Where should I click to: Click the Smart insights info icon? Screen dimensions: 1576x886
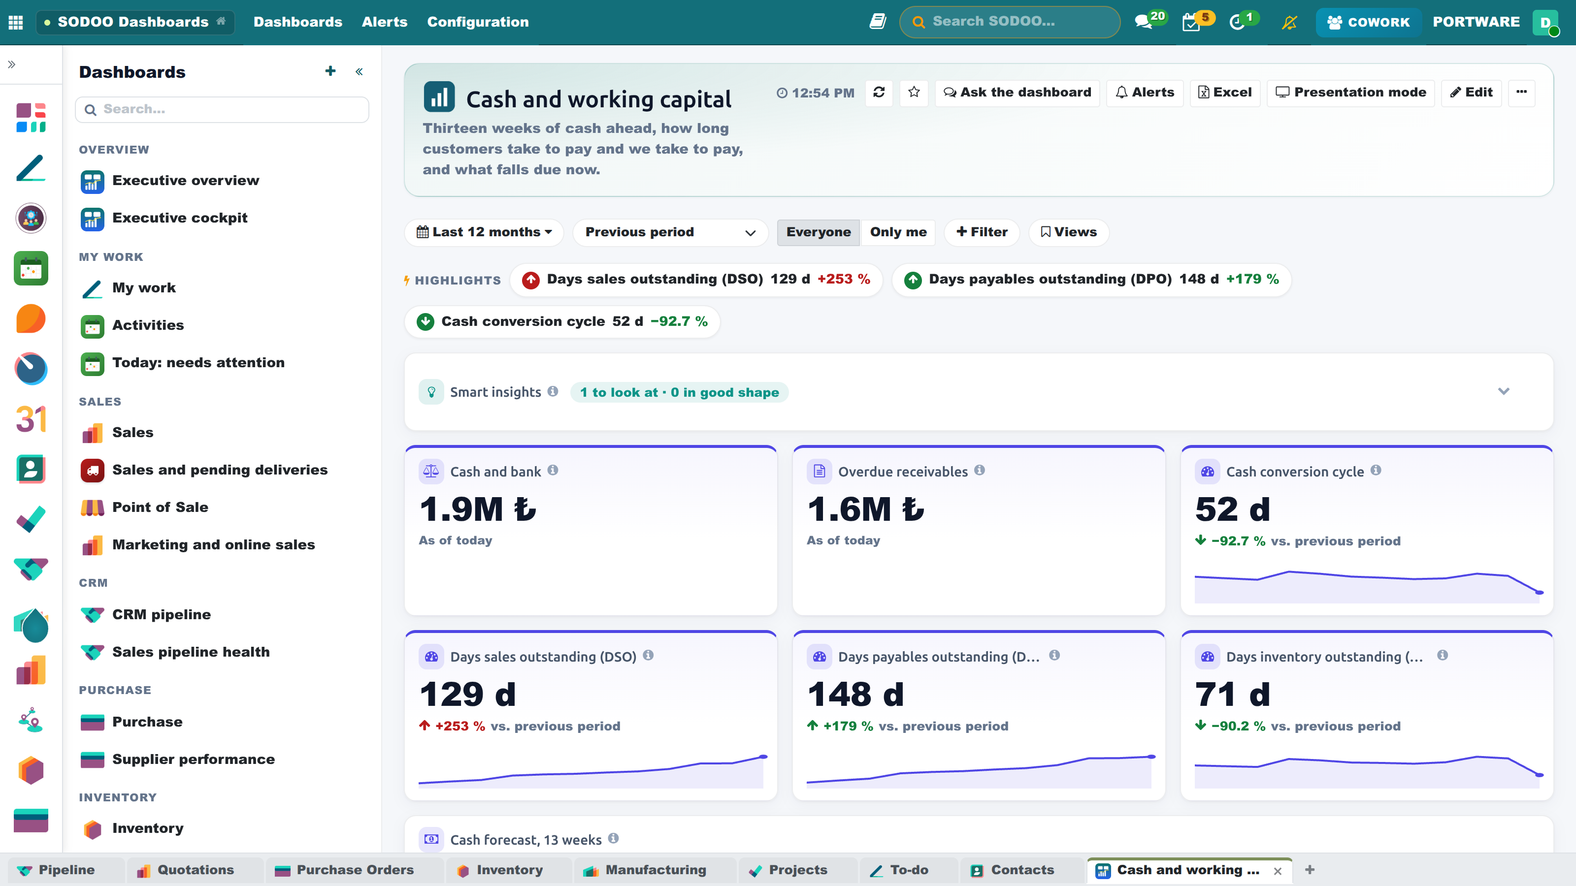(x=553, y=391)
